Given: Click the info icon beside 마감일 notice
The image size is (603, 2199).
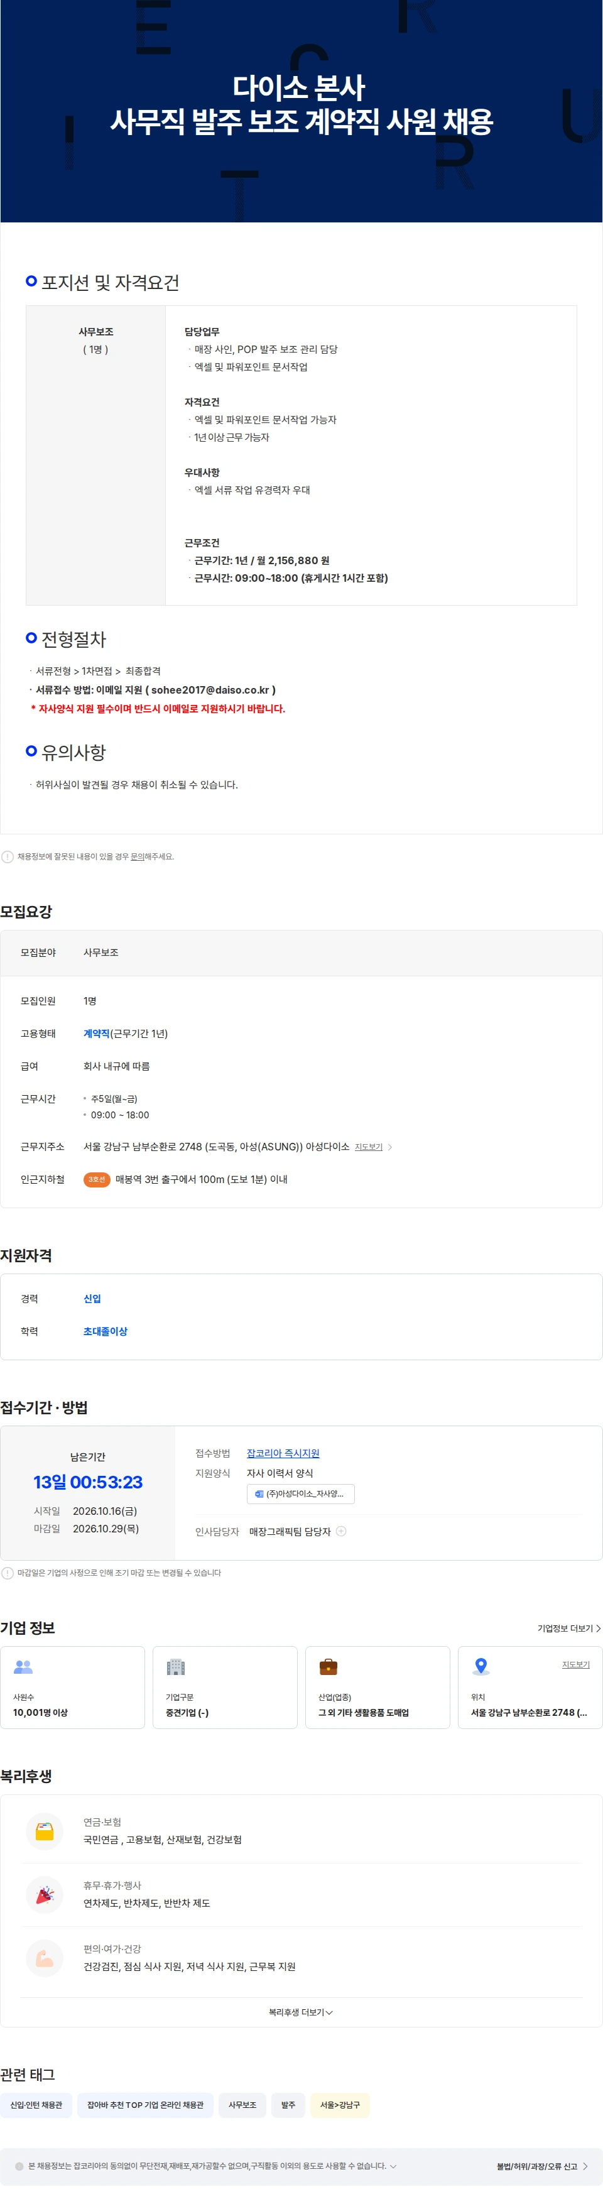Looking at the screenshot, I should [x=8, y=1573].
